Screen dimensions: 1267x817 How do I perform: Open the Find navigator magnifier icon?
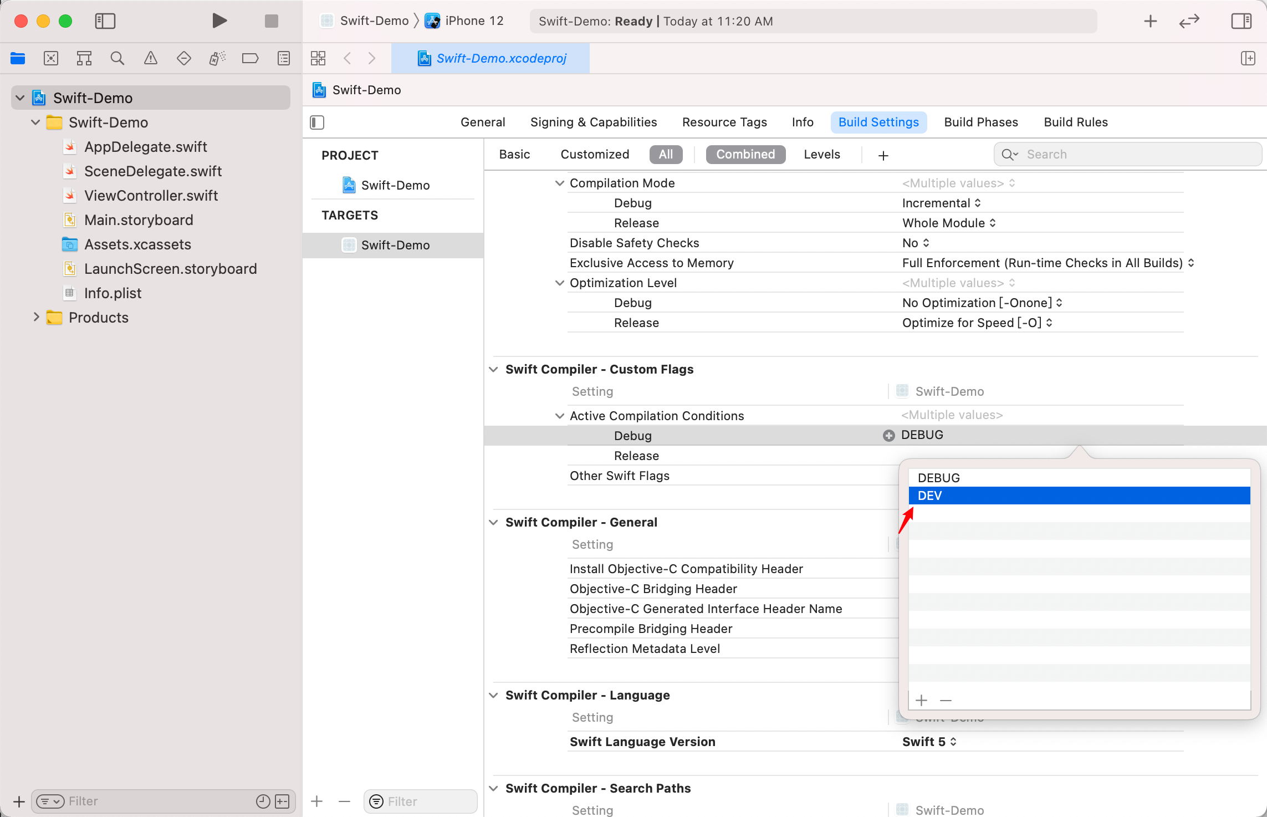(x=117, y=58)
